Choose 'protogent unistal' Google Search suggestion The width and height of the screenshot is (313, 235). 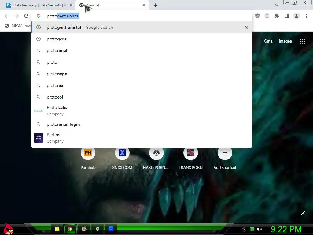tap(142, 27)
